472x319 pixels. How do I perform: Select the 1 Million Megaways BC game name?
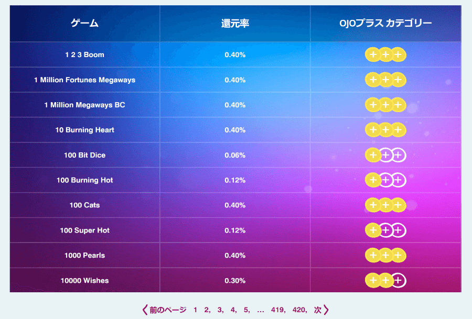(84, 105)
